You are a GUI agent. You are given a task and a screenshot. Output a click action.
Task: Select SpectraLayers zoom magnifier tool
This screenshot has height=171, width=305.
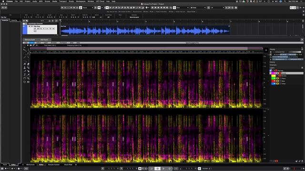(x=29, y=78)
